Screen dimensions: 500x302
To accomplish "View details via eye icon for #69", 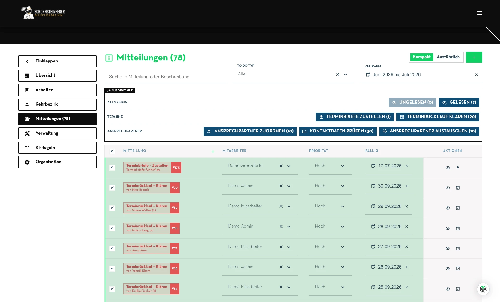I will click(x=448, y=208).
